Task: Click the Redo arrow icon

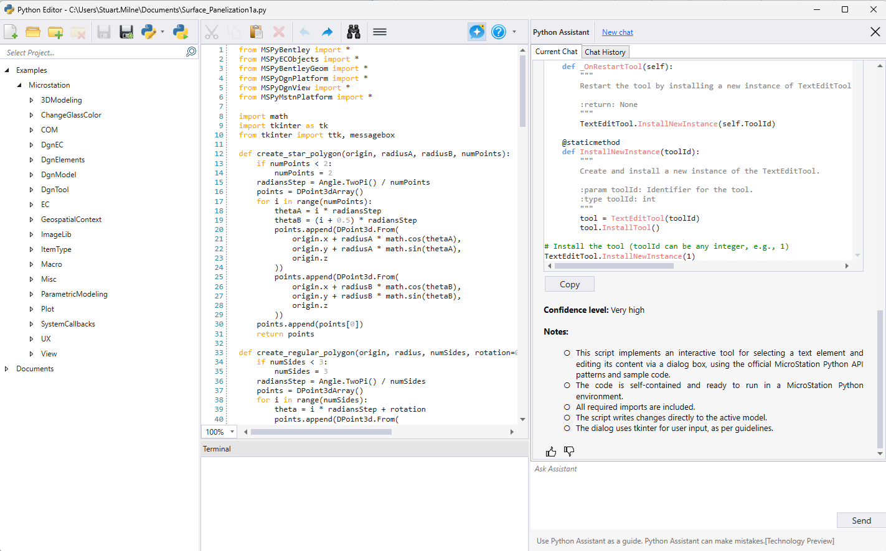Action: 327,32
